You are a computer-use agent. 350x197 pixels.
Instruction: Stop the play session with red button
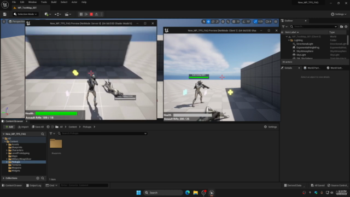[x=91, y=14]
